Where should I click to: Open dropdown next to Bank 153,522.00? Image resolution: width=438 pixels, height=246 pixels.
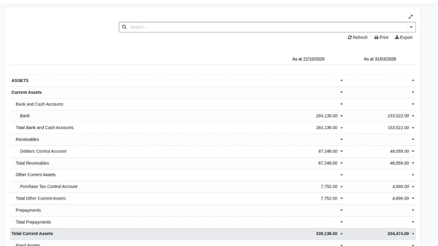coord(413,116)
